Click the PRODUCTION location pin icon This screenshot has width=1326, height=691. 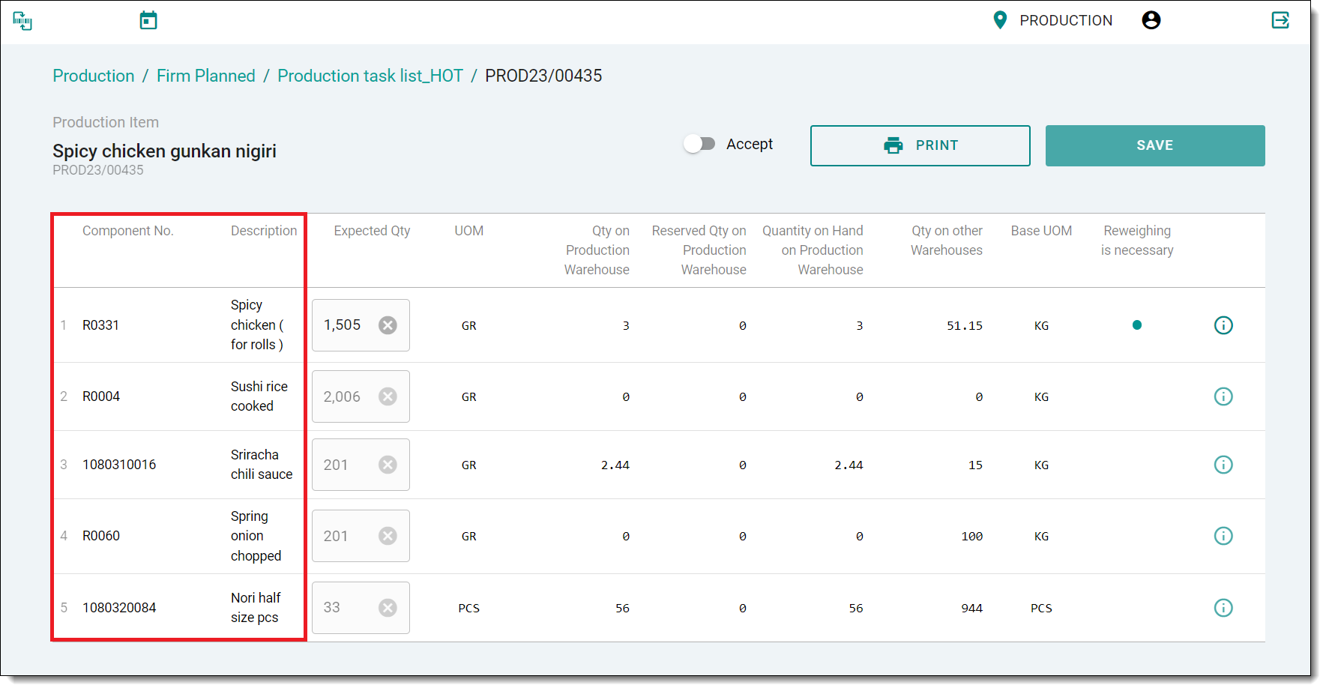(x=999, y=20)
